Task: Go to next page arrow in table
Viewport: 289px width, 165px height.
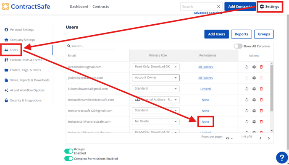Action: [269, 138]
